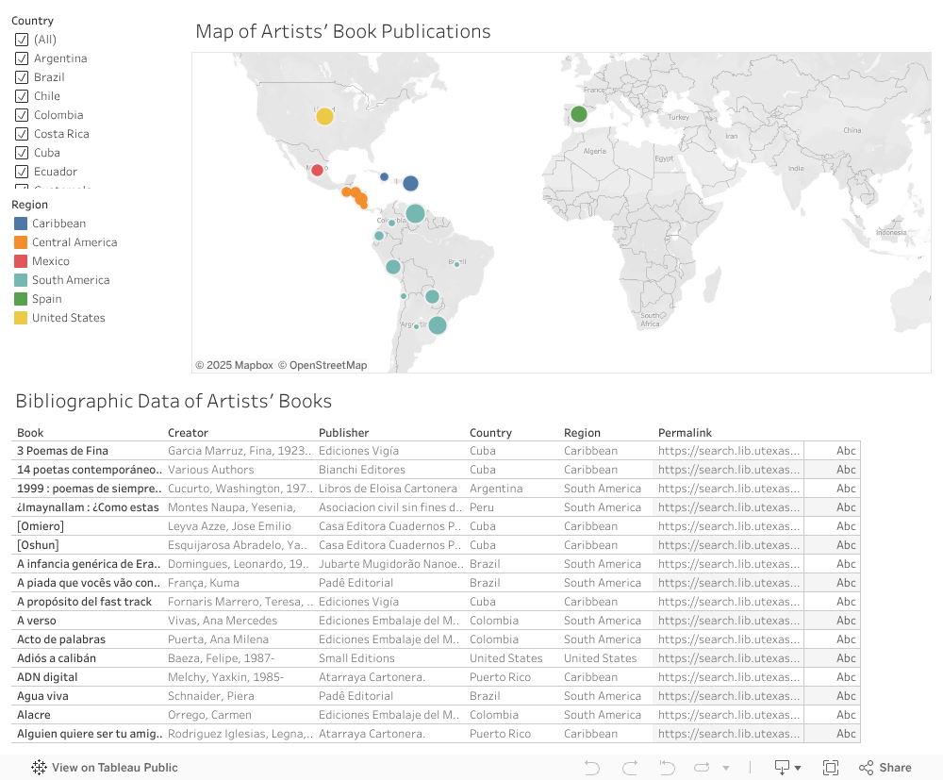
Task: Click the yellow United States map bubble
Action: pos(324,116)
